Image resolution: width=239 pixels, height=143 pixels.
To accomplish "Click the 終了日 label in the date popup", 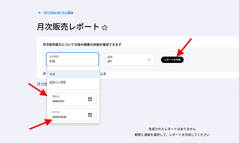I will (x=56, y=112).
